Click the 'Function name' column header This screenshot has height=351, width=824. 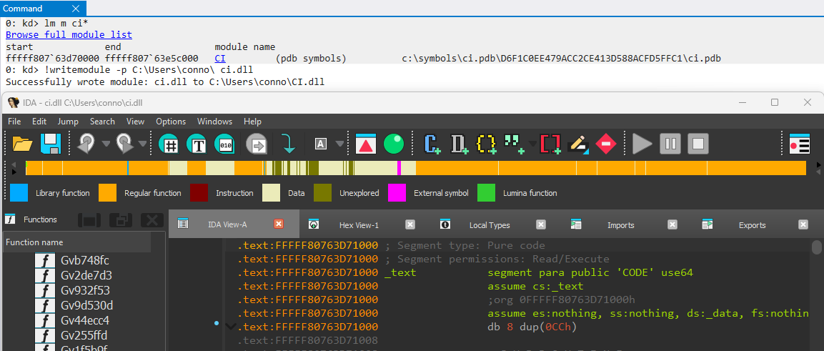[x=77, y=242]
